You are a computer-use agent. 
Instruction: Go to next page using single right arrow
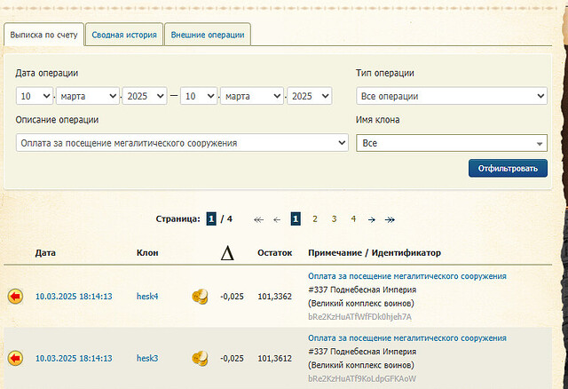pos(371,218)
